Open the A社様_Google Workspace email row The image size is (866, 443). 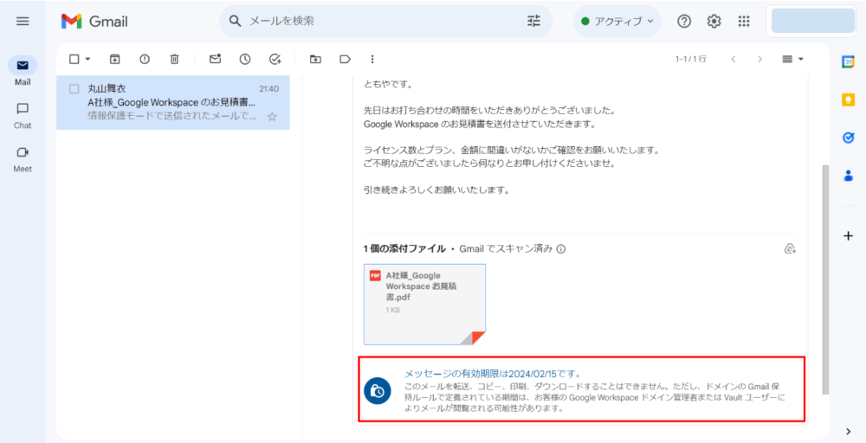[x=173, y=103]
